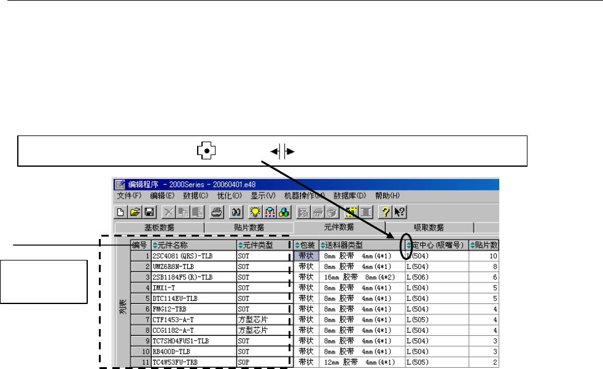
Task: Select component IMX1-T
Action: [194, 287]
